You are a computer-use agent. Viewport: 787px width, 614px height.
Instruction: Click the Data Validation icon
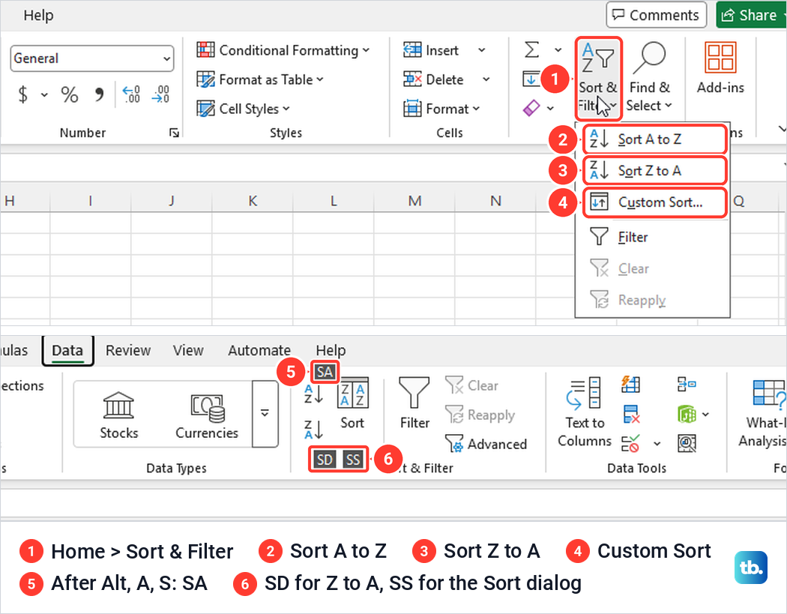(630, 444)
